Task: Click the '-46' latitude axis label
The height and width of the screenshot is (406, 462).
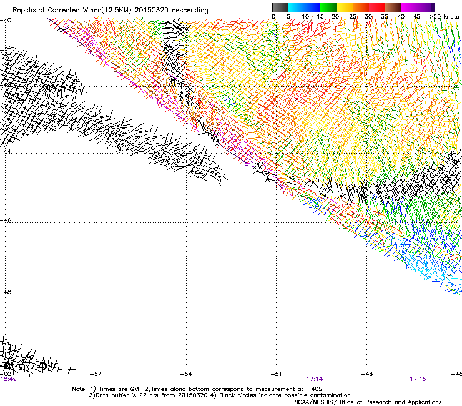Action: tap(6, 220)
